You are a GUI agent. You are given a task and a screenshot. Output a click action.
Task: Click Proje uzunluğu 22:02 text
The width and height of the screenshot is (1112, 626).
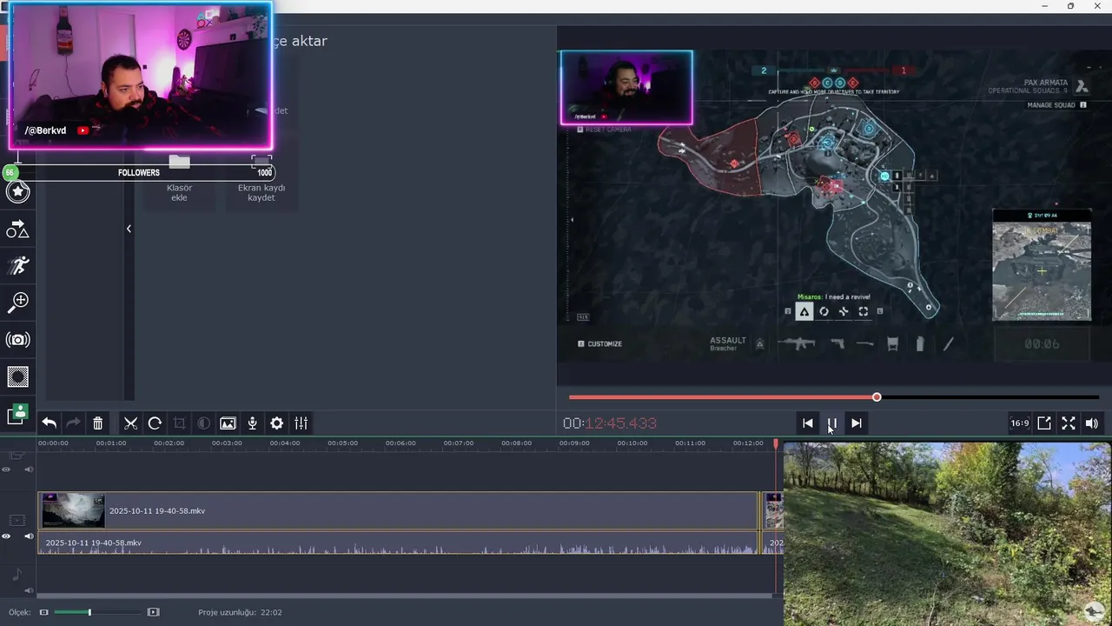(240, 612)
